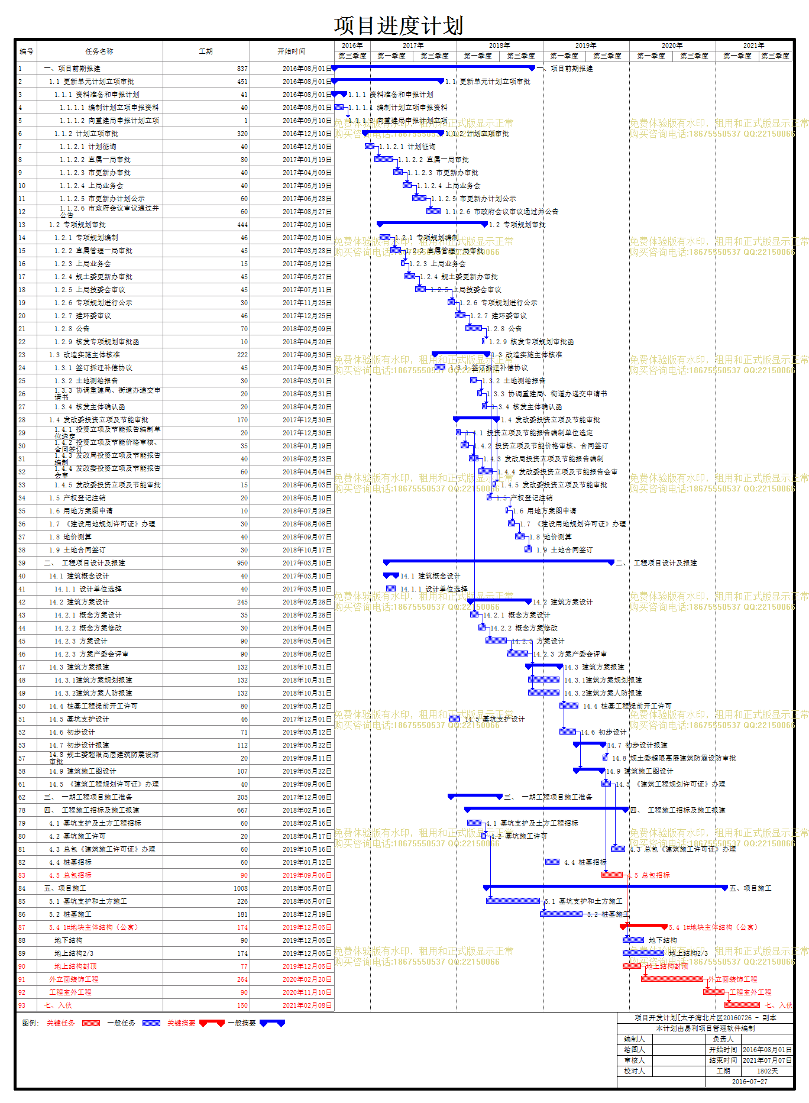Select task 1.2.4 规土委更新办审批
This screenshot has height=1103, width=809.
(175, 277)
